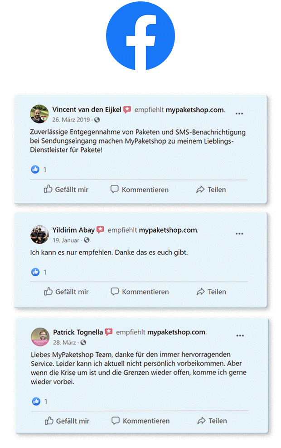The height and width of the screenshot is (448, 281).
Task: Click the like reaction icon on Vincent's post
Action: (35, 169)
